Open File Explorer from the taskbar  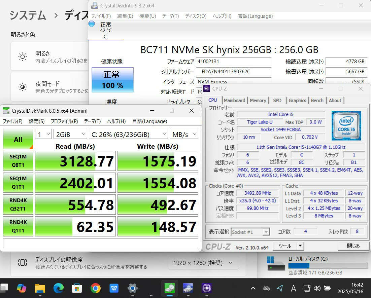(x=40, y=288)
